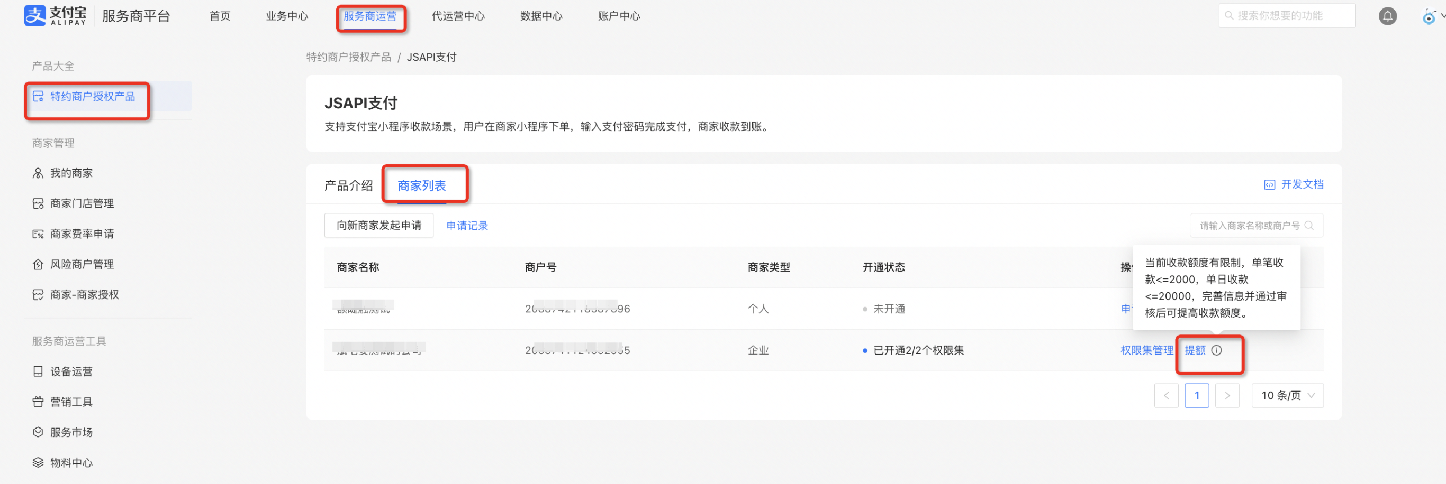Click the 开通状态 column header

tap(883, 267)
